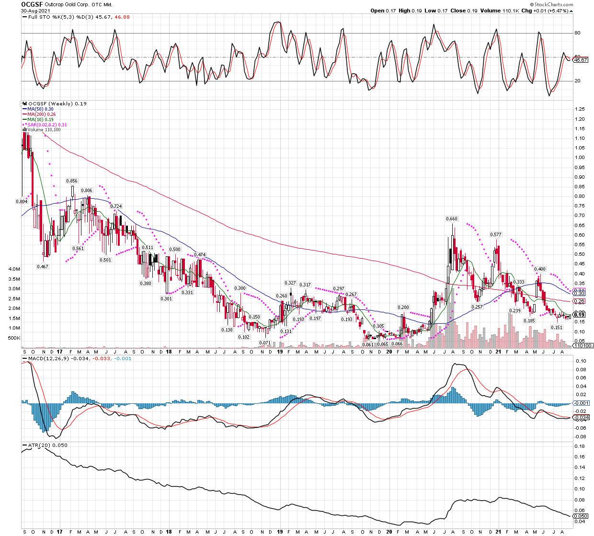Click the 0.856 high price label
The height and width of the screenshot is (536, 594).
[71, 181]
